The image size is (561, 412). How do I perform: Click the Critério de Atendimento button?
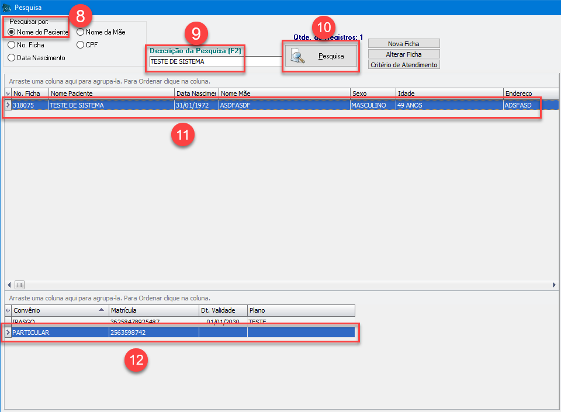403,65
